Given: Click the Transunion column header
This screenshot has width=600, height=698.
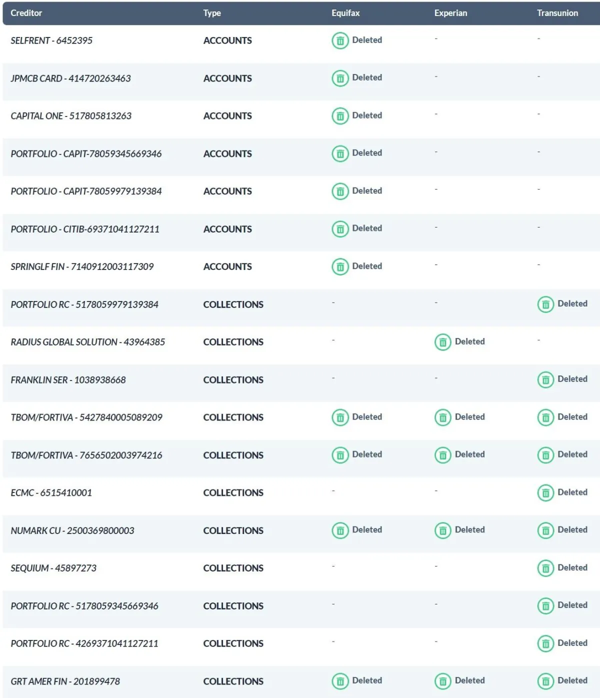Looking at the screenshot, I should point(557,13).
